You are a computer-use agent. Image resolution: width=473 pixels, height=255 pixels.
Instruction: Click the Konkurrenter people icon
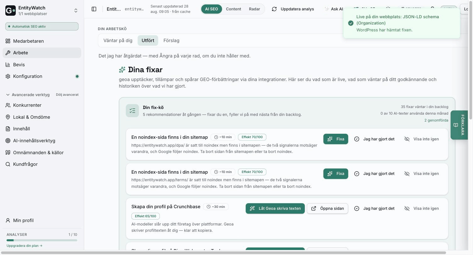click(x=8, y=105)
